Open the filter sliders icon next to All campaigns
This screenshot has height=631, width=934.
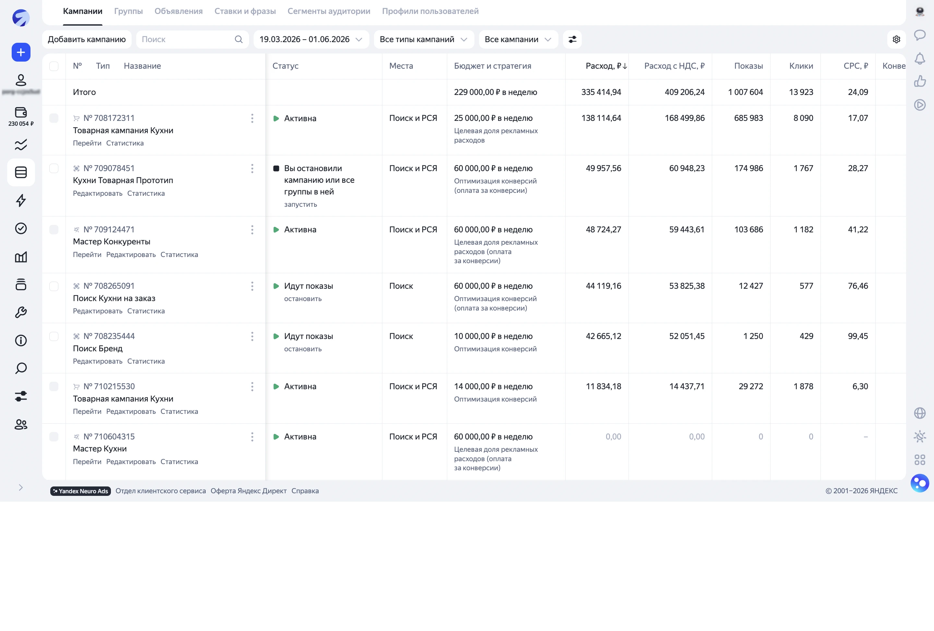click(x=572, y=39)
